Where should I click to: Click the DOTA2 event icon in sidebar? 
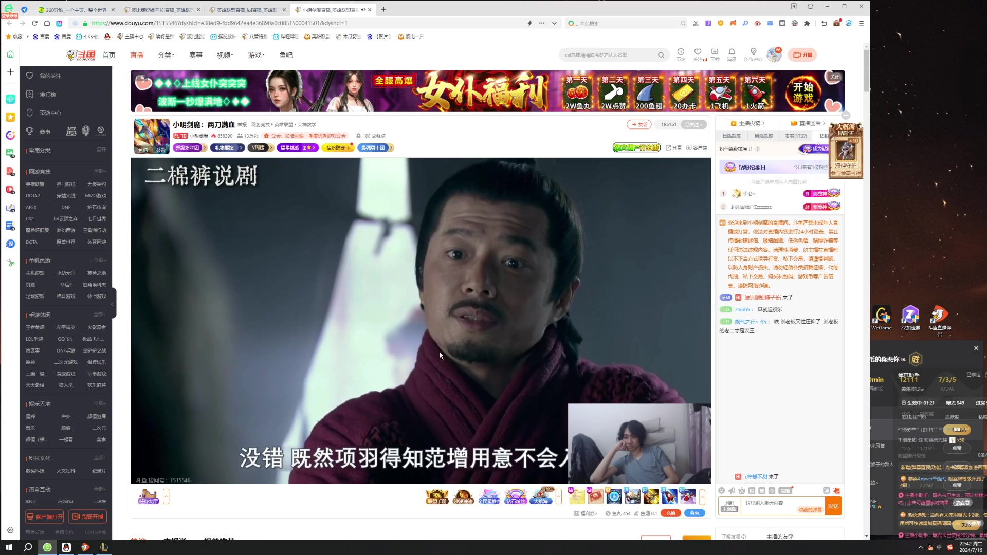[x=101, y=131]
